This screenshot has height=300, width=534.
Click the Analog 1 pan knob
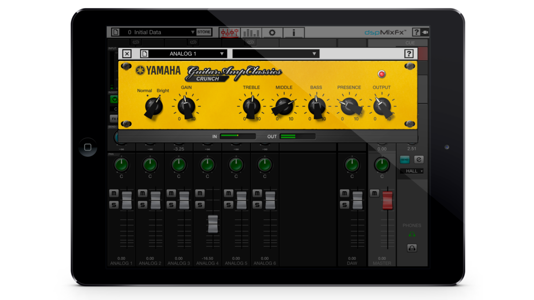[x=121, y=165]
